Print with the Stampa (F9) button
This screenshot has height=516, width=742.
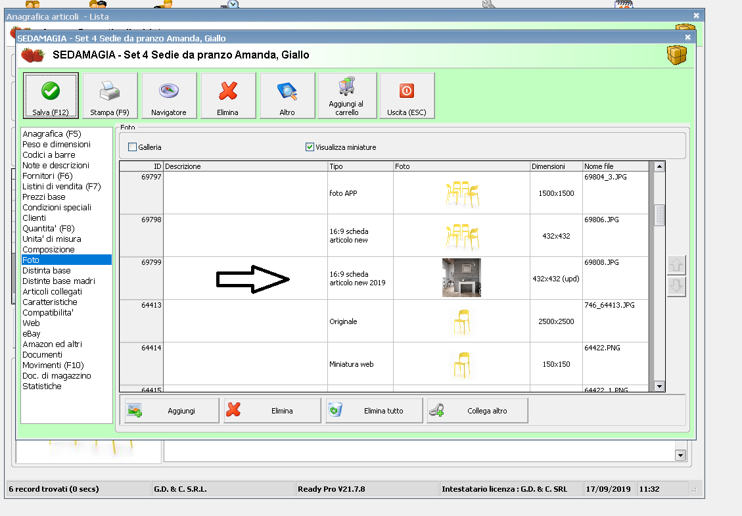tap(110, 95)
